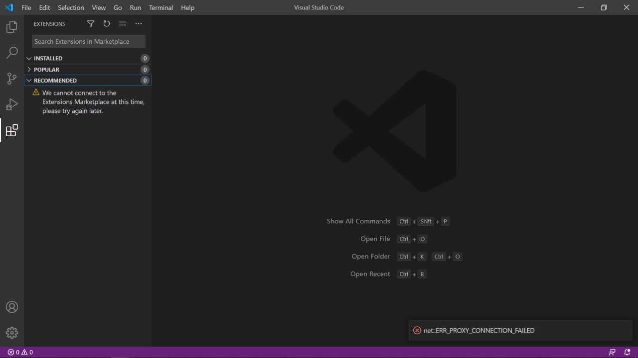
Task: Open the Search view in activity bar
Action: coord(11,53)
